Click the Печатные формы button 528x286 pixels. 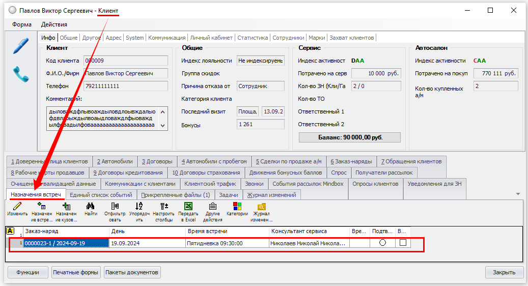pyautogui.click(x=76, y=272)
